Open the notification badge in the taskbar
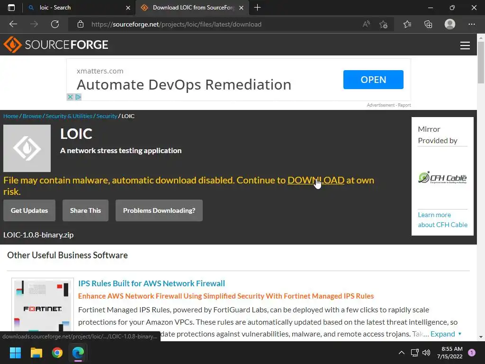 (x=472, y=353)
